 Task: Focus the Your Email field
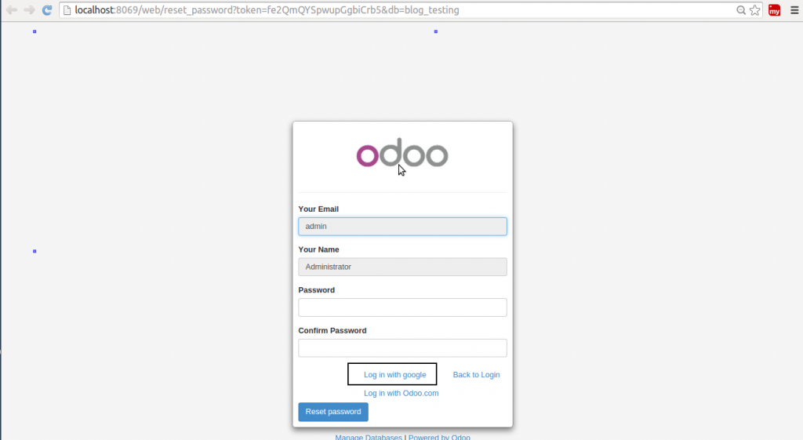coord(402,227)
